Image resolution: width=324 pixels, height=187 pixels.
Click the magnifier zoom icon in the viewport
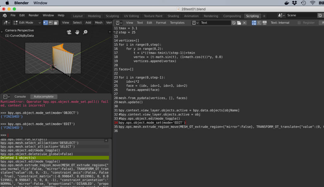click(x=85, y=32)
